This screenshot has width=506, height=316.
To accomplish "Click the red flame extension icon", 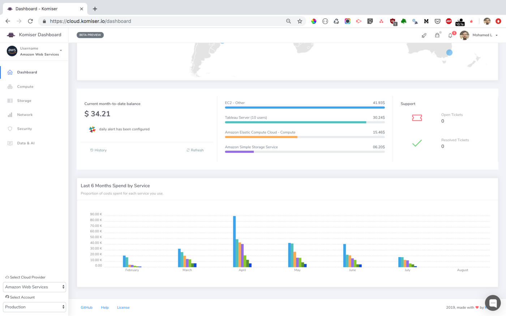I will pyautogui.click(x=471, y=21).
